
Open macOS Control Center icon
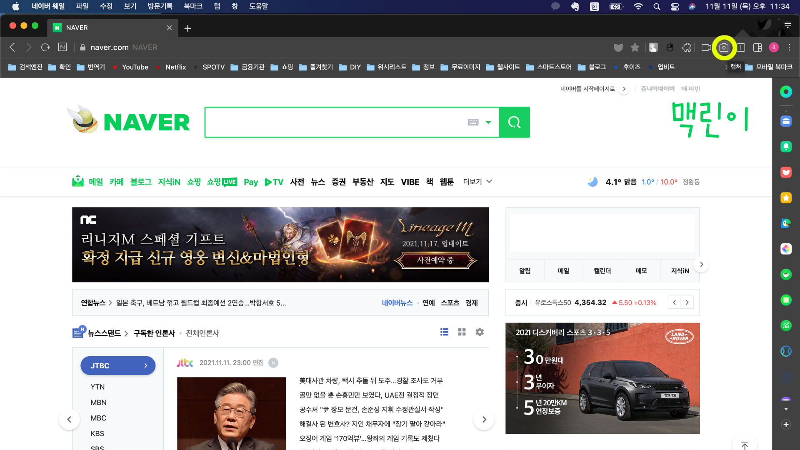[675, 6]
